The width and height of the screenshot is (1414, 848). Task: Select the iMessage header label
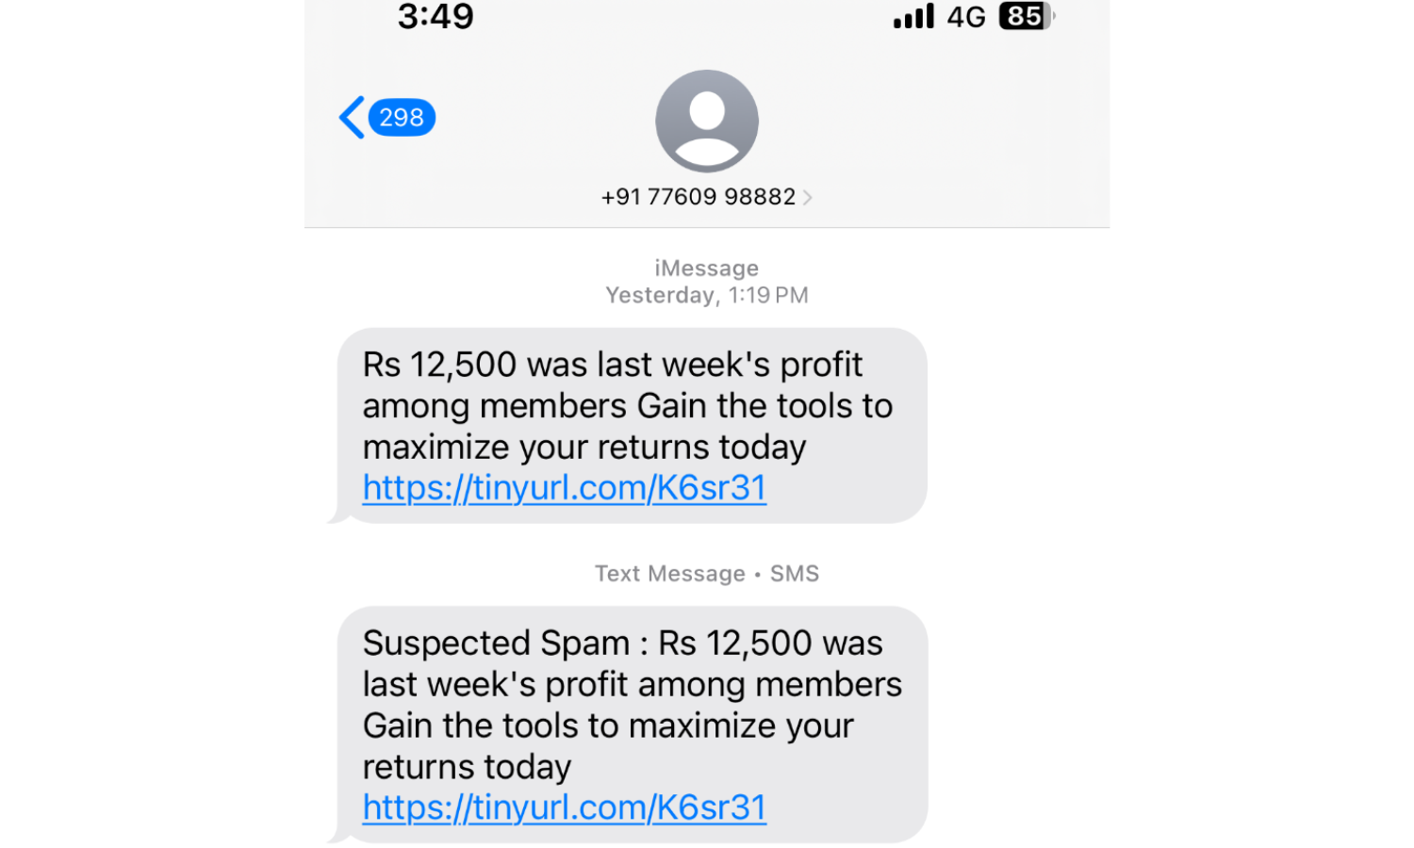tap(706, 268)
